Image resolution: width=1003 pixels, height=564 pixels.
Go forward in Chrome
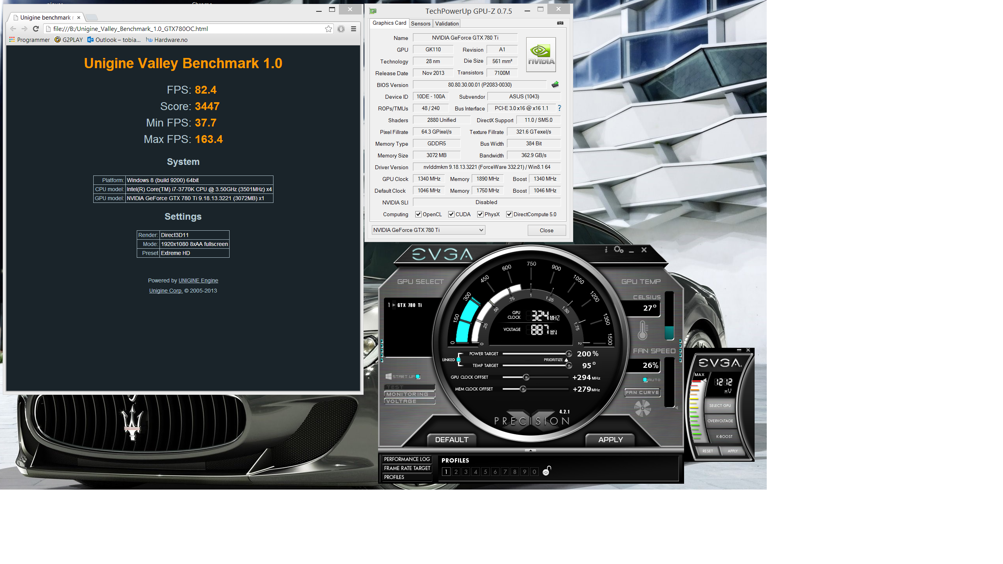coord(24,29)
